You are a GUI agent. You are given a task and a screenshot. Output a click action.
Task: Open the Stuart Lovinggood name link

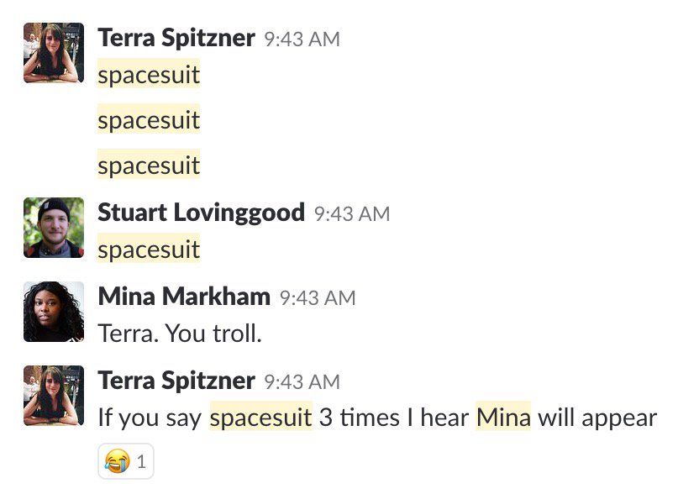[x=201, y=213]
